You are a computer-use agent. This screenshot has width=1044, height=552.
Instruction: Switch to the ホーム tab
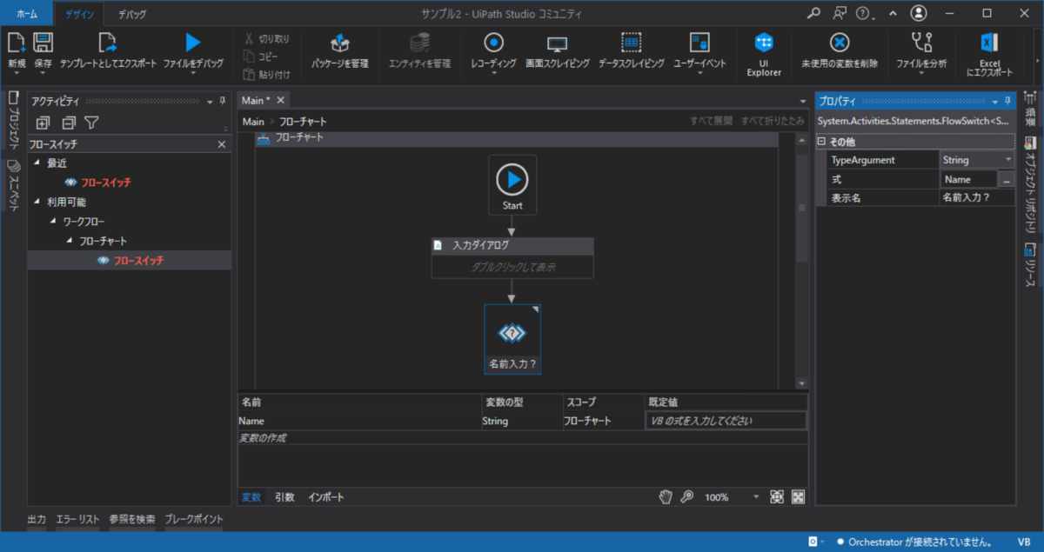27,14
